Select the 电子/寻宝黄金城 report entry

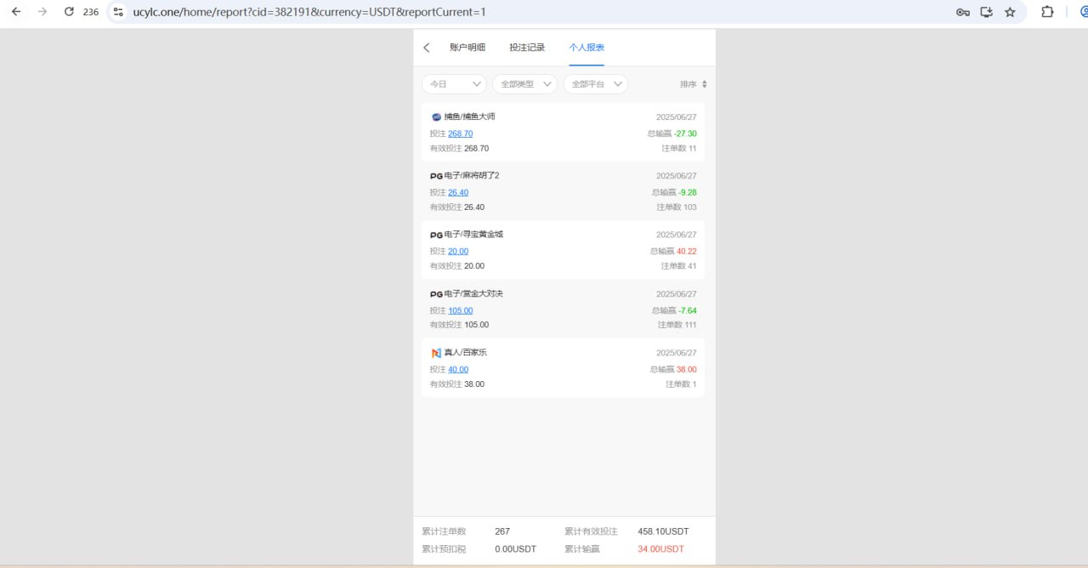click(x=473, y=235)
